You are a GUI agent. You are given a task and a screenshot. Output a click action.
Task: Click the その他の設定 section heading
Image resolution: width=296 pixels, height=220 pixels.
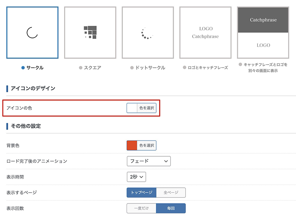26,126
